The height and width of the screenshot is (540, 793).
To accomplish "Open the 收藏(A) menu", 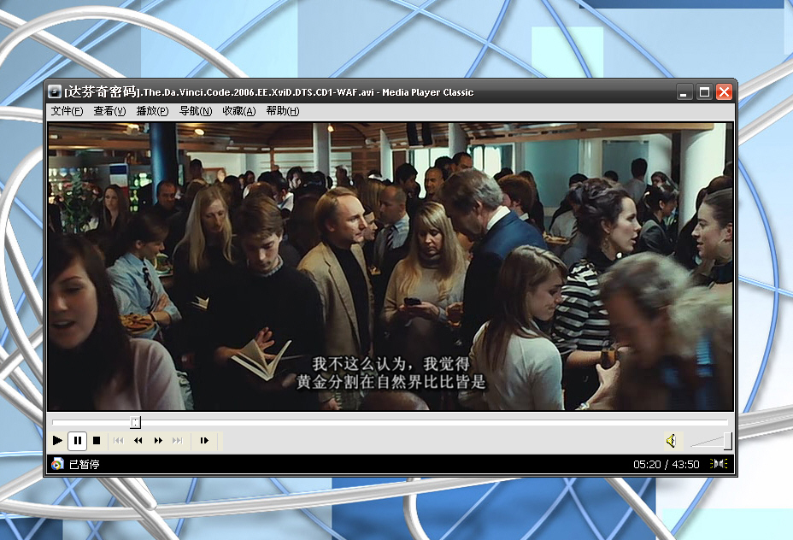I will click(x=239, y=111).
